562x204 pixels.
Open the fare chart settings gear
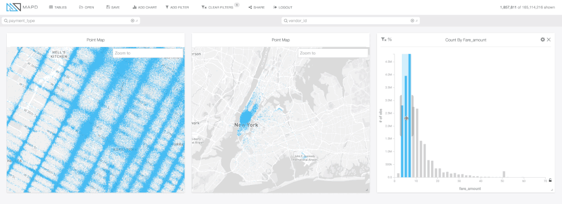(543, 40)
